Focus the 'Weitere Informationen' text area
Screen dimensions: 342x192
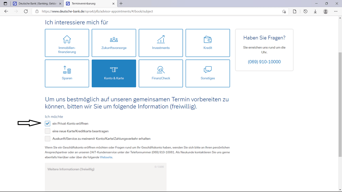point(106,177)
